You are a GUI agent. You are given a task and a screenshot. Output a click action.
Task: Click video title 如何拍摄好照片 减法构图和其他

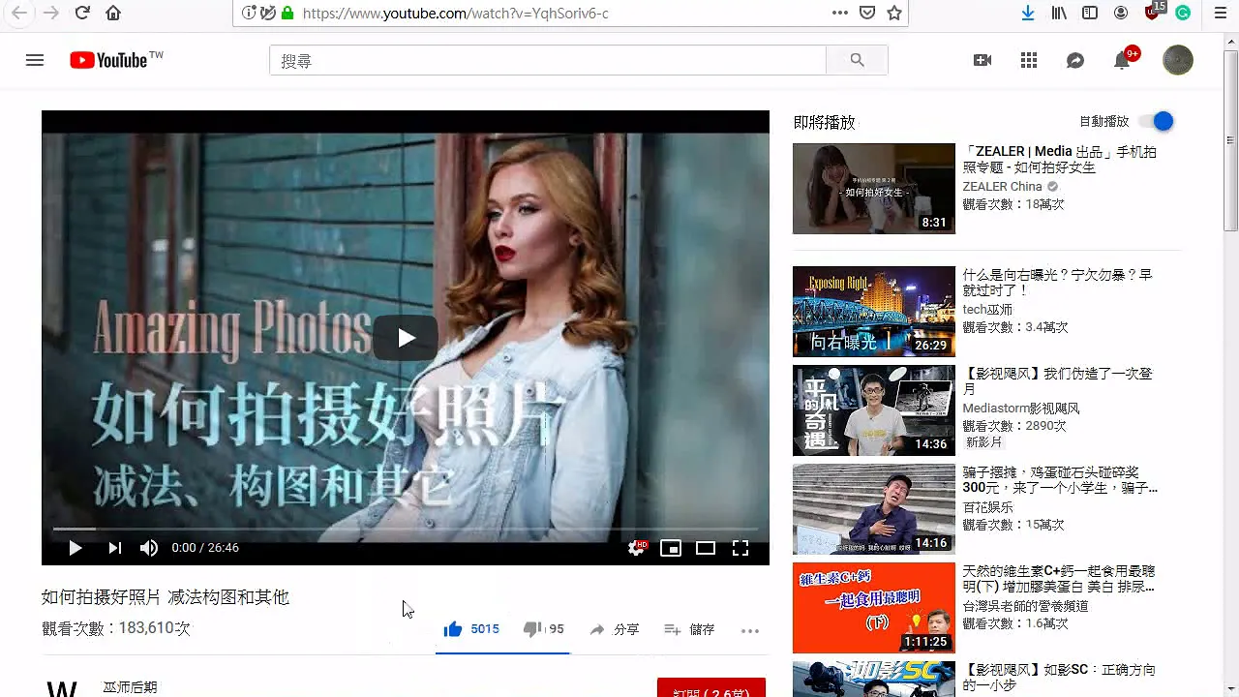tap(166, 597)
